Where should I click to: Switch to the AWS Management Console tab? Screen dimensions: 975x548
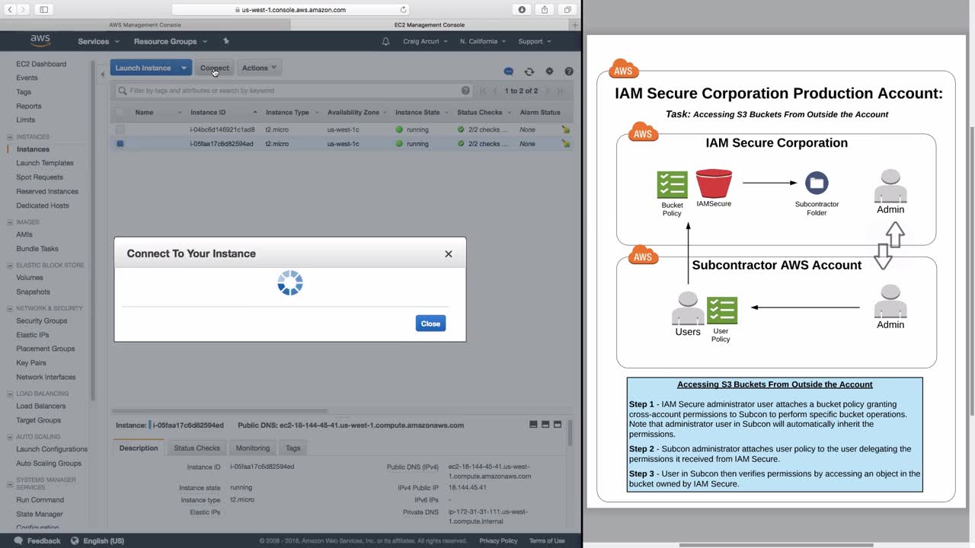[145, 25]
